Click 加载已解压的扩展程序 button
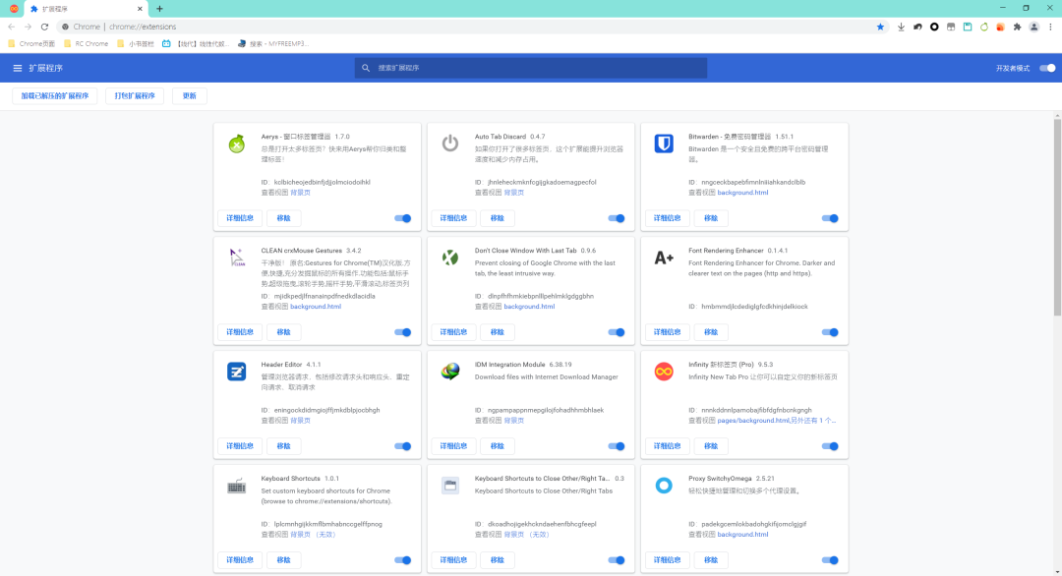 [55, 96]
